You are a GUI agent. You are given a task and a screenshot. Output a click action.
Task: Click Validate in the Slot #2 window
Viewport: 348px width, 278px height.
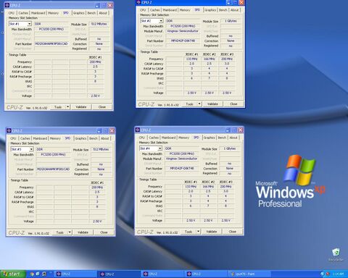(x=212, y=104)
